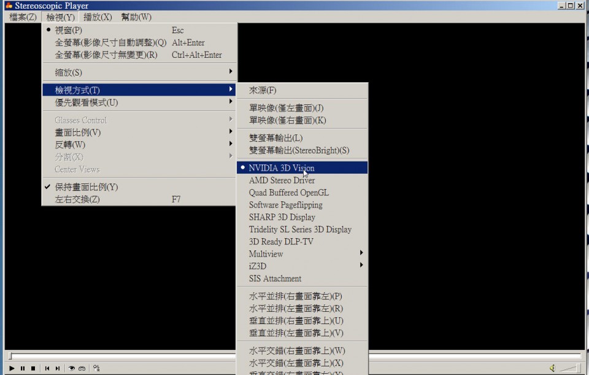Select 水平交錯(右畫面靠上)(W) layout
The width and height of the screenshot is (589, 375).
click(x=302, y=350)
